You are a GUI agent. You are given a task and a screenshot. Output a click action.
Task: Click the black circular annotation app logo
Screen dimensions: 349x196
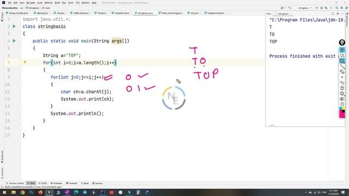point(342,42)
